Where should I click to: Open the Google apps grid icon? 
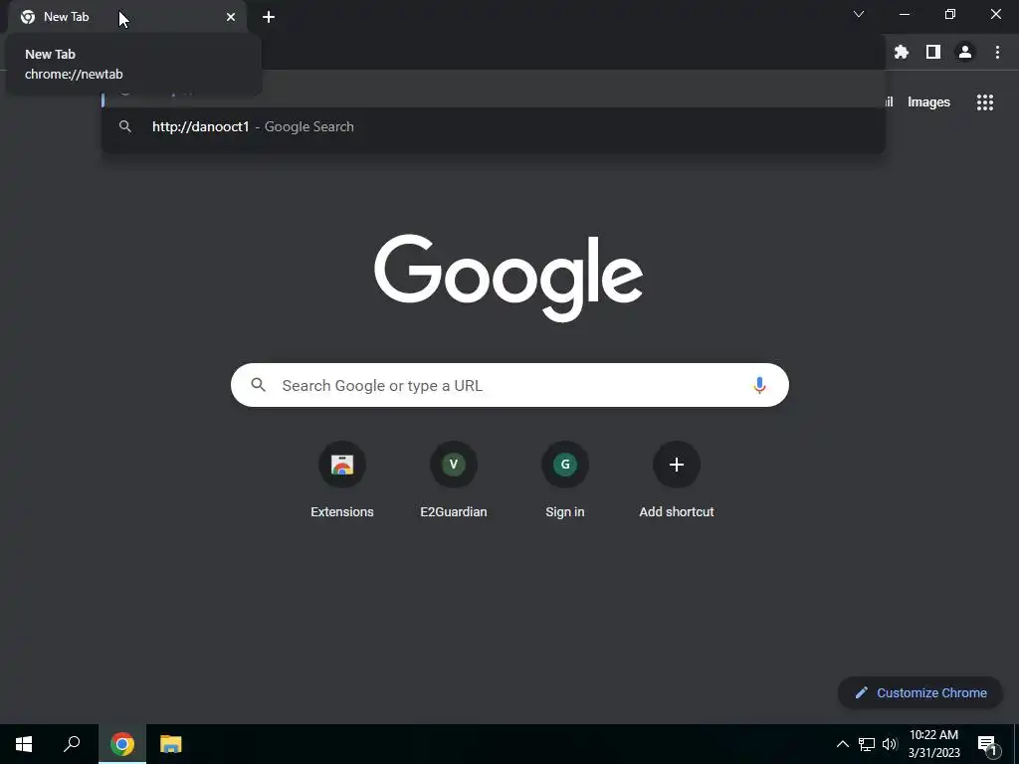[x=984, y=102]
